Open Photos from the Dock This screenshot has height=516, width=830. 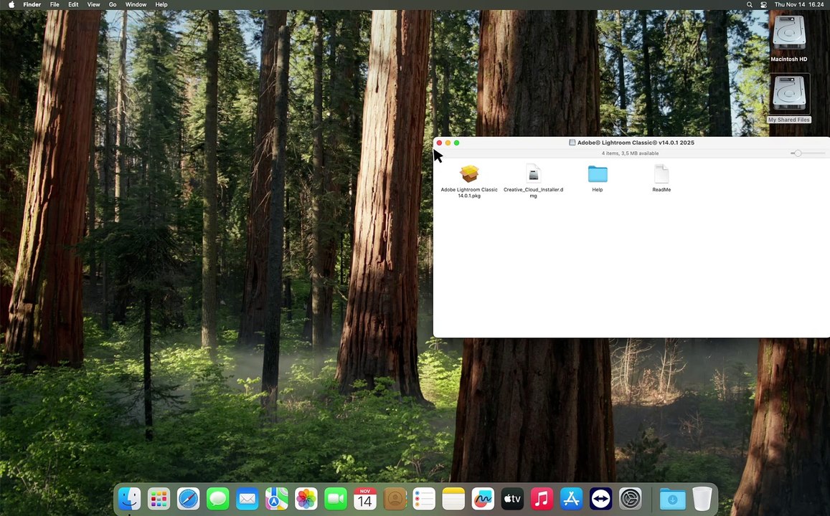click(x=306, y=499)
